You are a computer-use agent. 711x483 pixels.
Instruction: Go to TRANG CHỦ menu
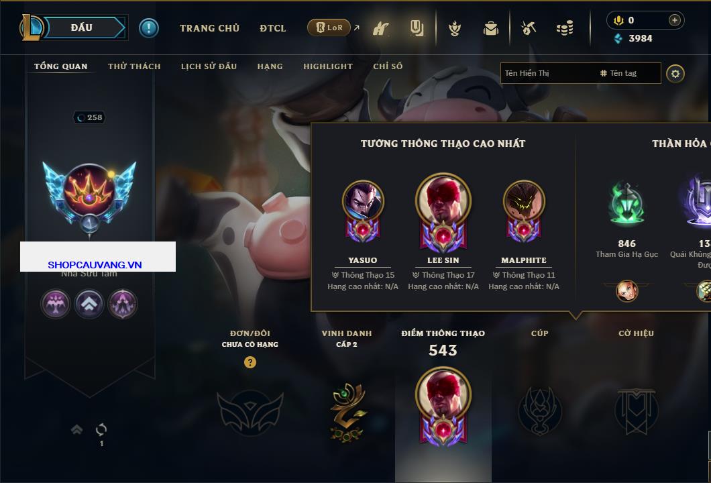coord(209,28)
